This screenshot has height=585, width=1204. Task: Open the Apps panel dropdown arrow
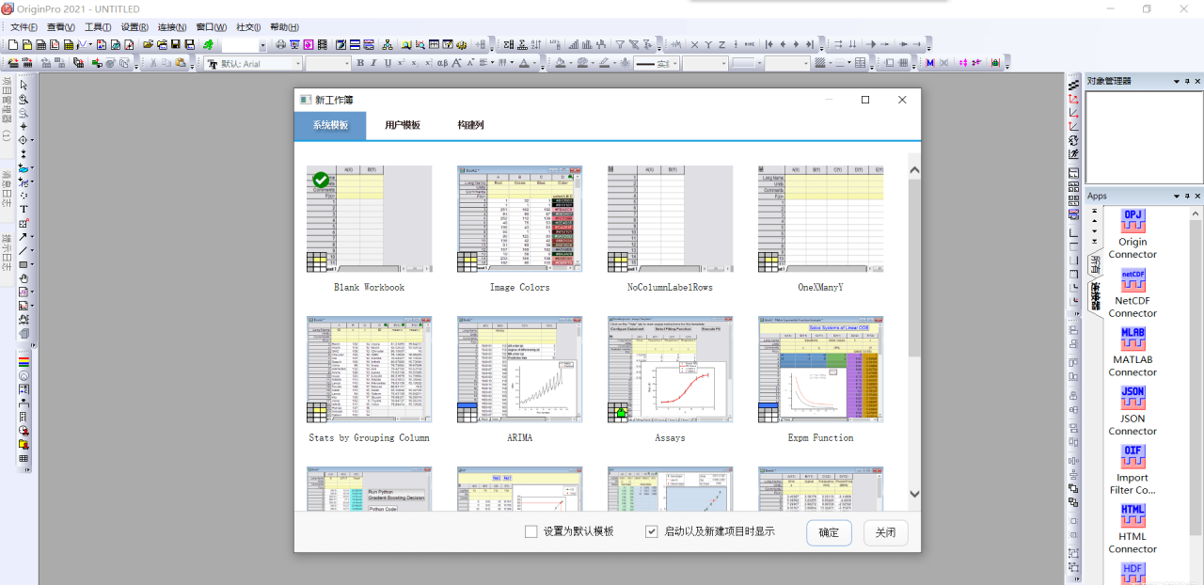tap(1175, 196)
